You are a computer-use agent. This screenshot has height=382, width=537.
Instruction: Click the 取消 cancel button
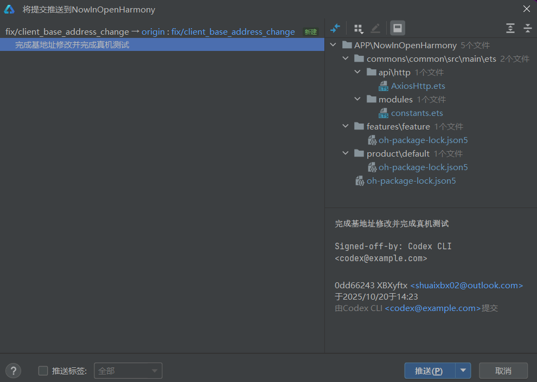pyautogui.click(x=503, y=371)
